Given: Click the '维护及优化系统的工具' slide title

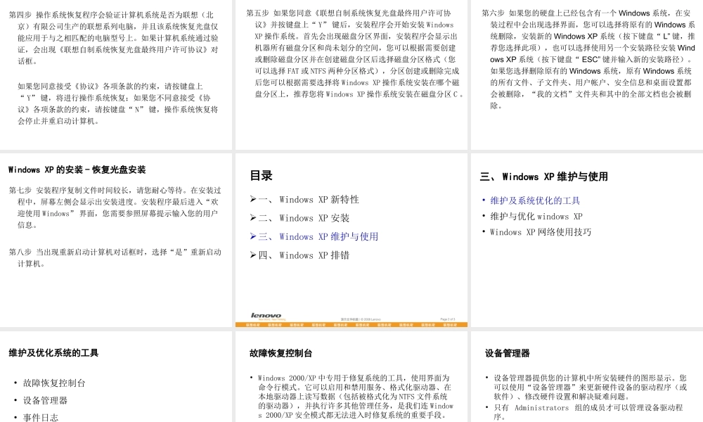Looking at the screenshot, I should point(53,353).
